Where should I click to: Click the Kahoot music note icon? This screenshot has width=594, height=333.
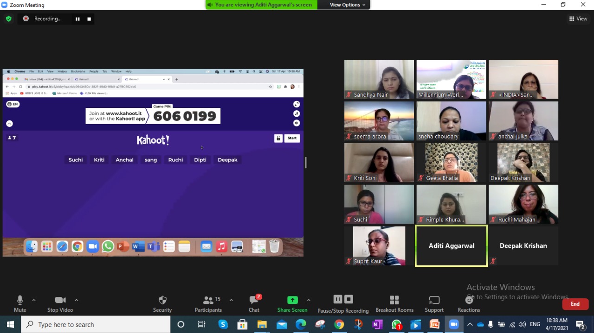pos(297,113)
